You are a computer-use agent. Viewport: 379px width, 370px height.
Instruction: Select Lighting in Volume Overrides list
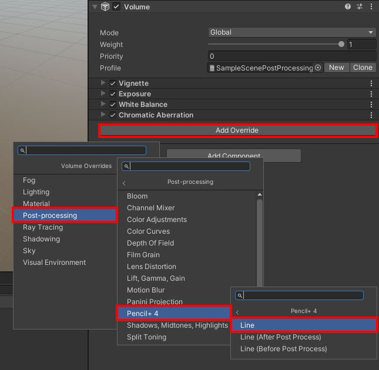(x=65, y=192)
